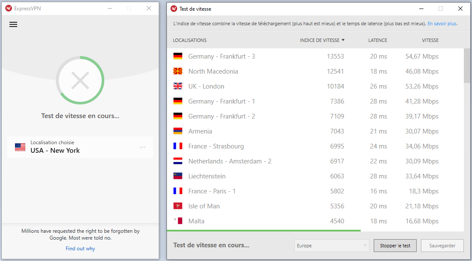Open the En savoir plus link
The image size is (472, 261).
[x=442, y=24]
